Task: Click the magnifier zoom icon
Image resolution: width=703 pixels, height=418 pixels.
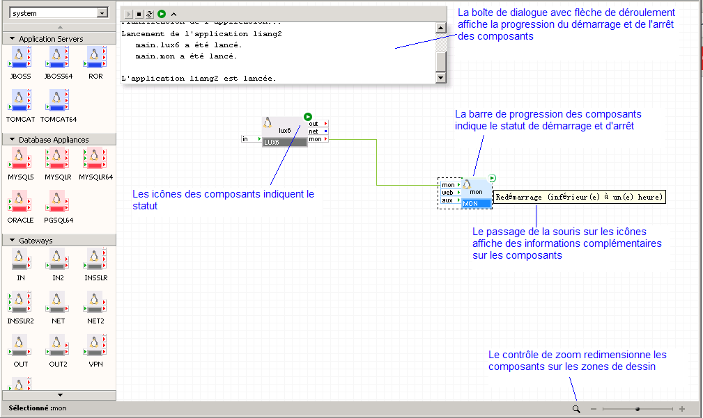Action: tap(576, 408)
